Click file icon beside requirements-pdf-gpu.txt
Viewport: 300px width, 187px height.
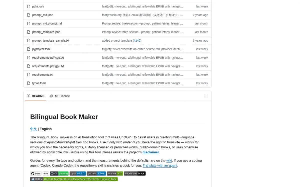click(x=28, y=66)
